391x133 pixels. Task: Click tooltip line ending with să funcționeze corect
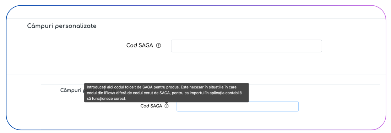pyautogui.click(x=107, y=99)
